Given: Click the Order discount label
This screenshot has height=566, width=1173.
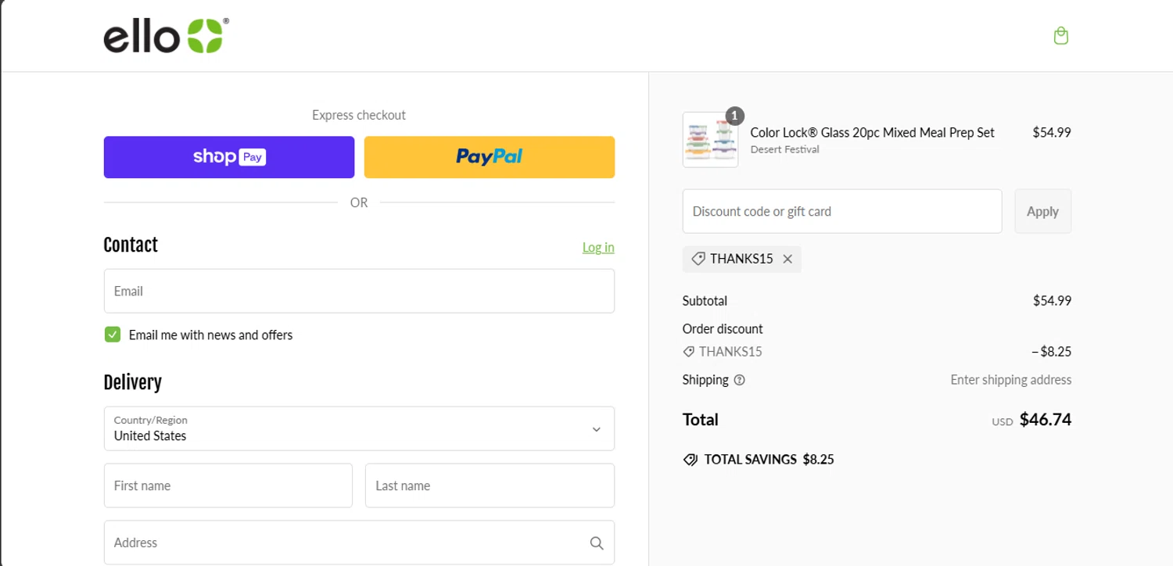Looking at the screenshot, I should click(x=723, y=329).
